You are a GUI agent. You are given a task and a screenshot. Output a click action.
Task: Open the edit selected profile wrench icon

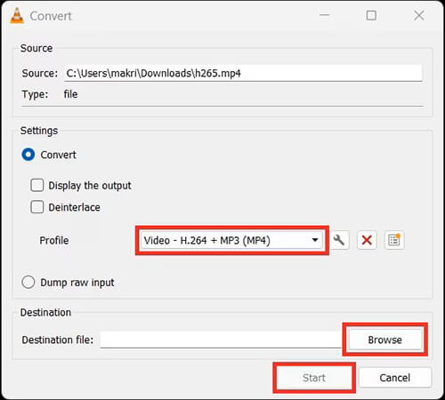point(339,240)
